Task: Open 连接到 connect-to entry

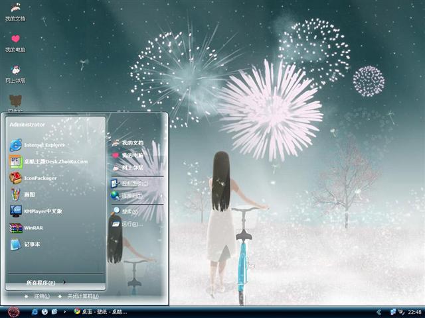Action: coord(127,195)
